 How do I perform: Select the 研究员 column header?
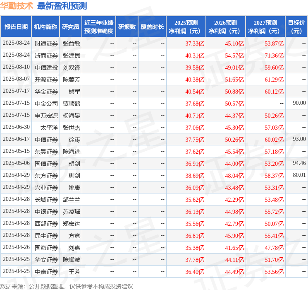[71, 27]
